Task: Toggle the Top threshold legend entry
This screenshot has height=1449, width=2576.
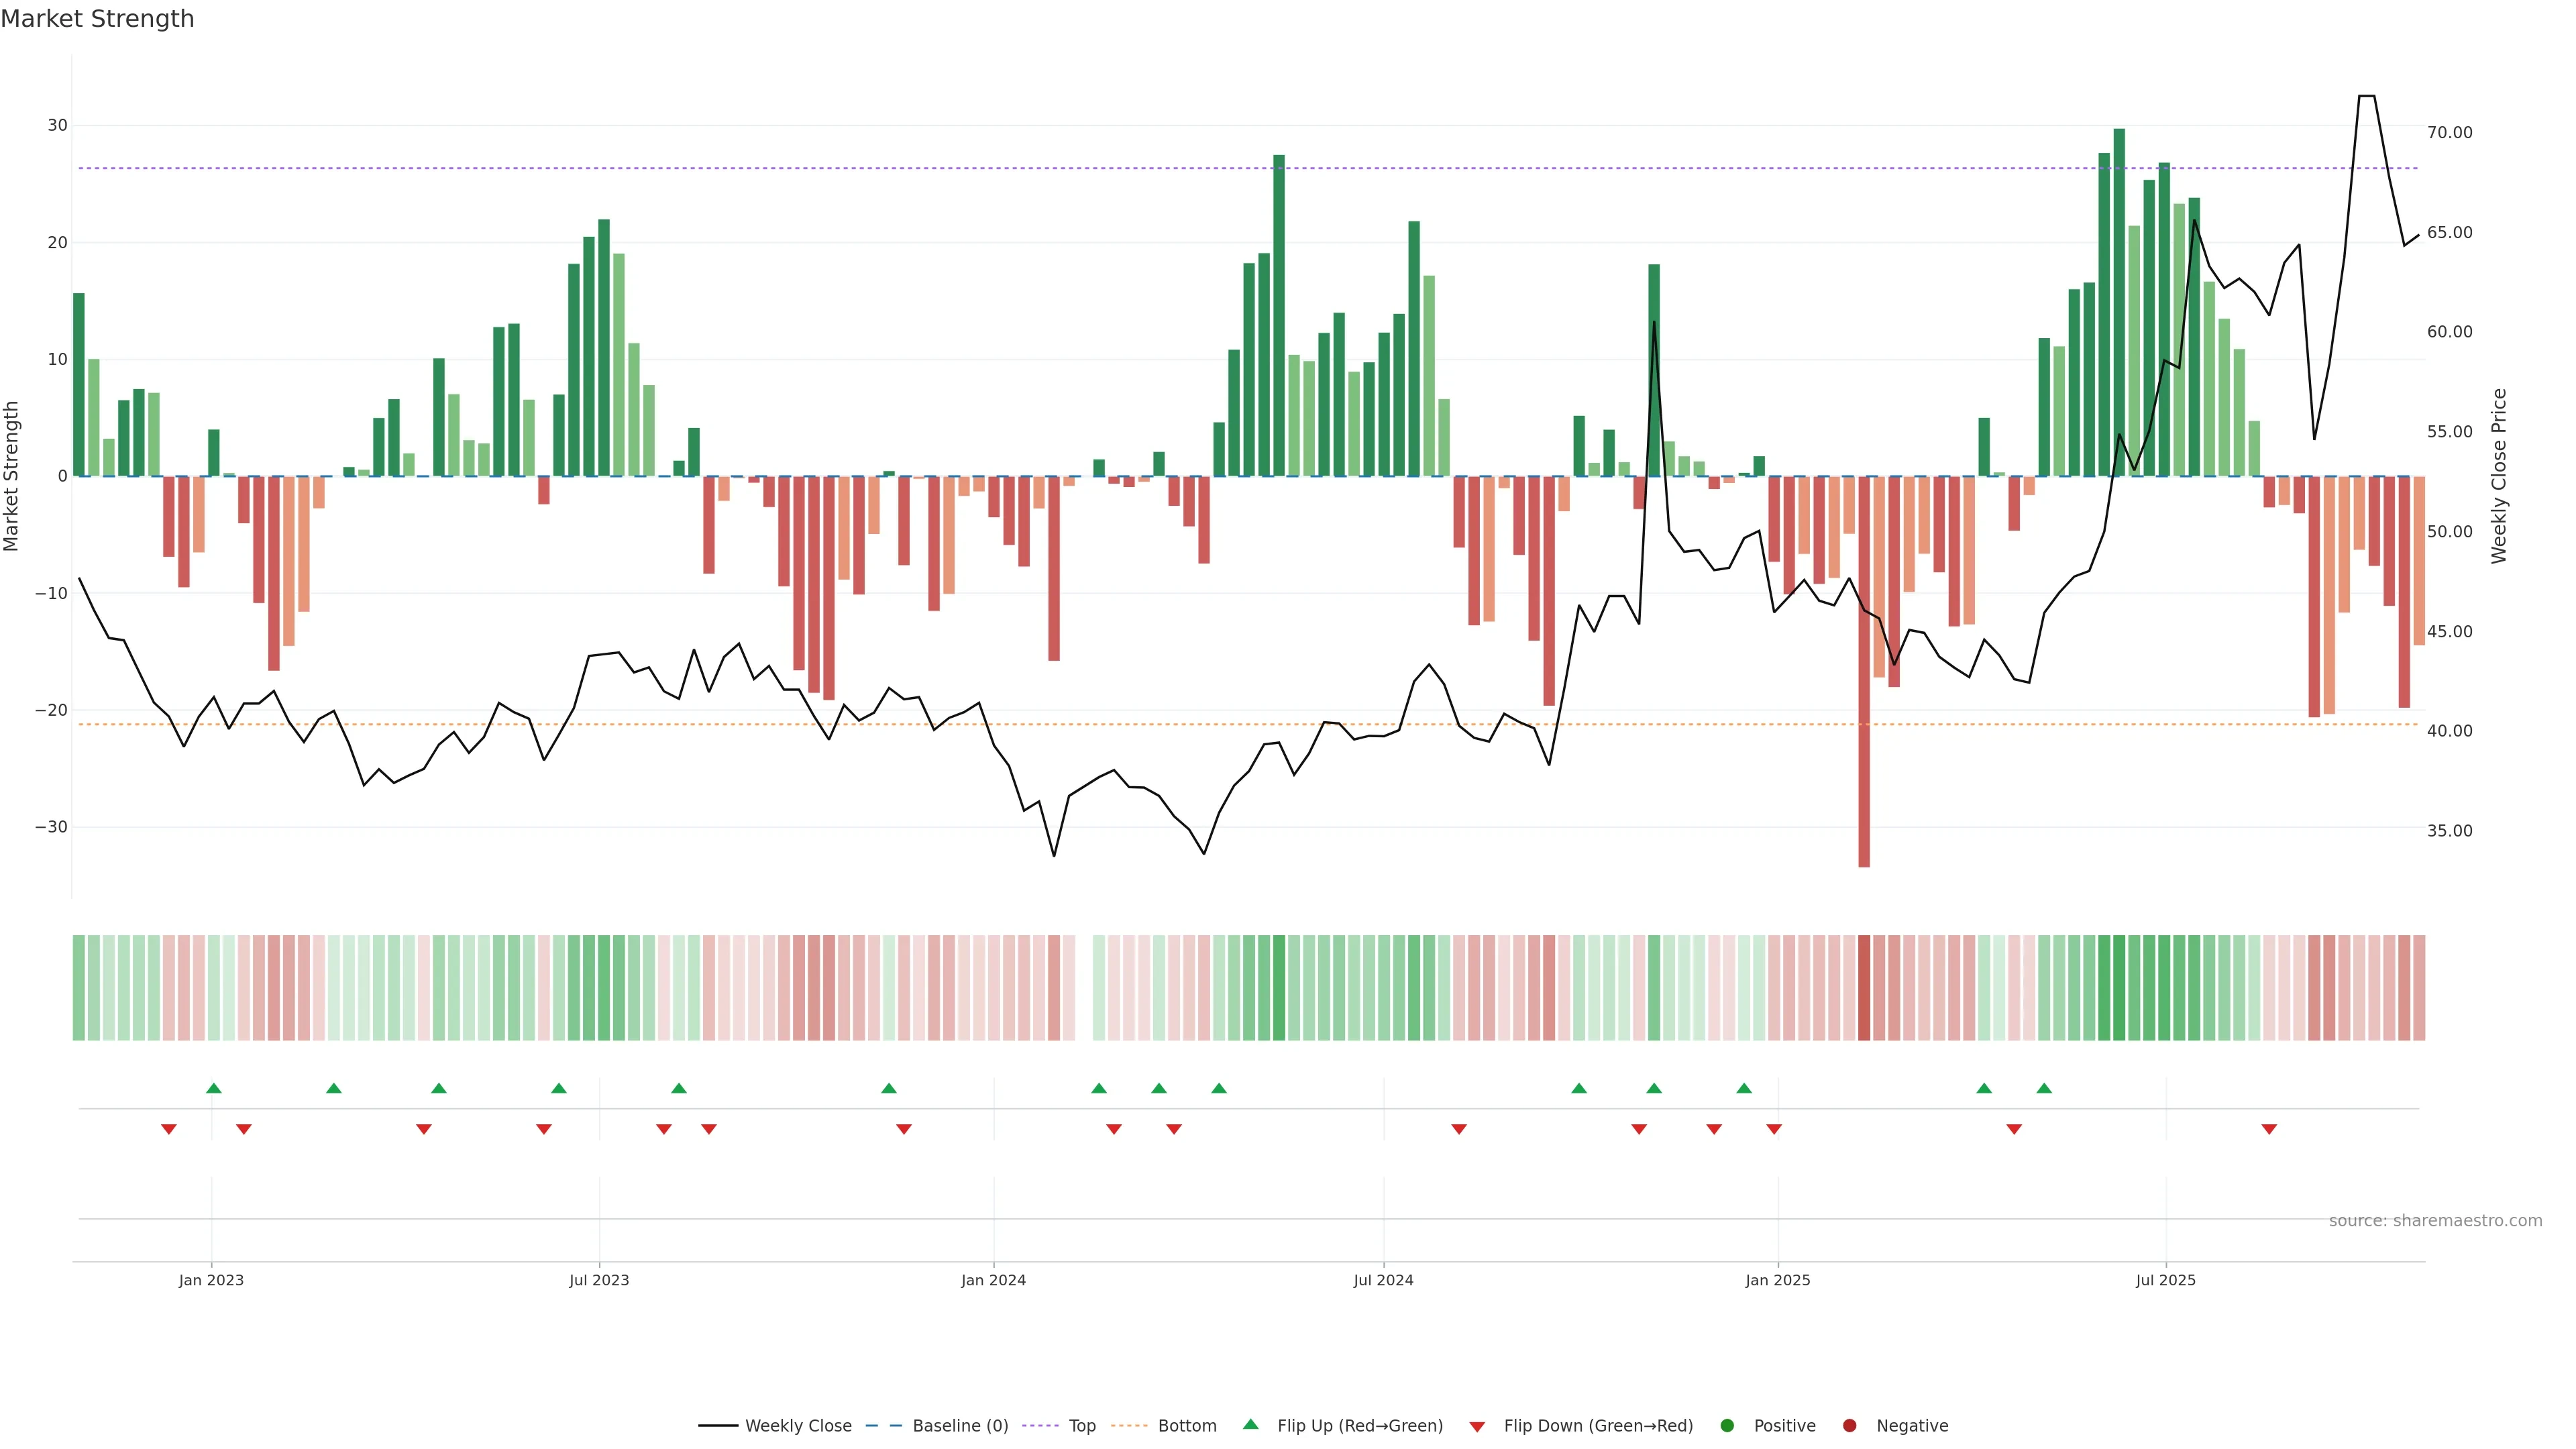Action: pos(1081,1425)
